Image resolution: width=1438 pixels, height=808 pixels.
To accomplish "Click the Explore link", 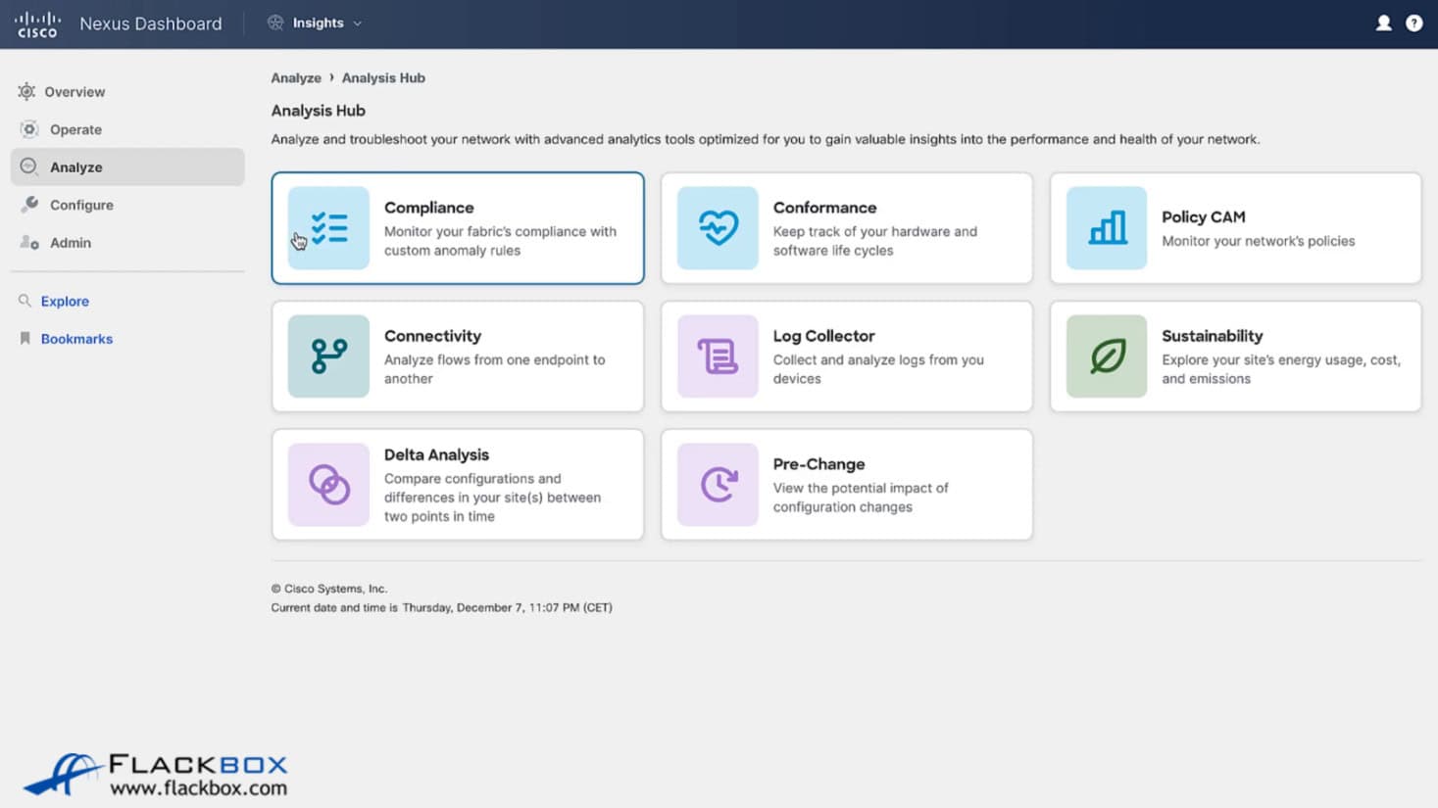I will coord(65,302).
